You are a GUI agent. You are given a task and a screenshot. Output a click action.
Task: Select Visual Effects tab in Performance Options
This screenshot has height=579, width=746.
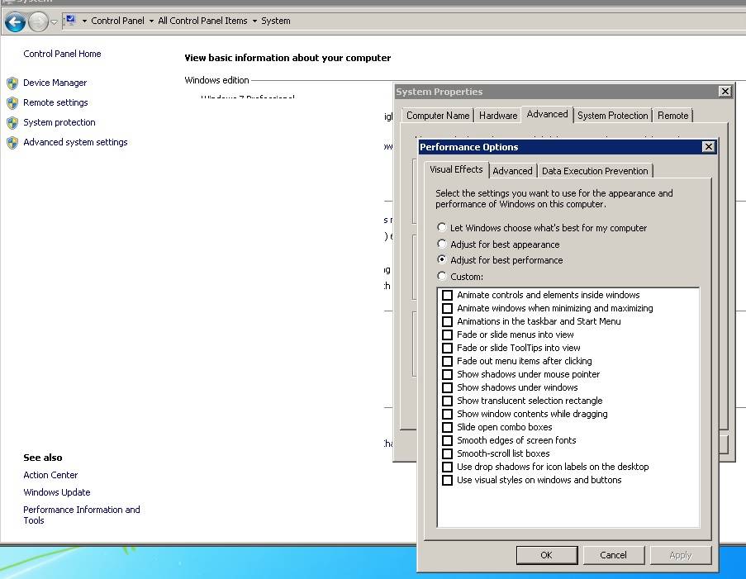pyautogui.click(x=456, y=169)
